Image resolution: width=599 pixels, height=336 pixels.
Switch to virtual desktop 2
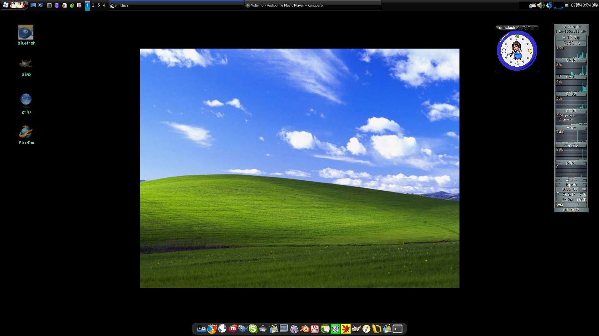pos(93,5)
